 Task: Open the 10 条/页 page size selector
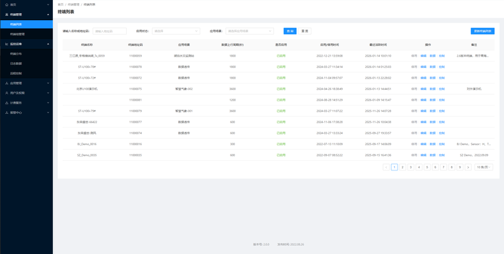(484, 167)
